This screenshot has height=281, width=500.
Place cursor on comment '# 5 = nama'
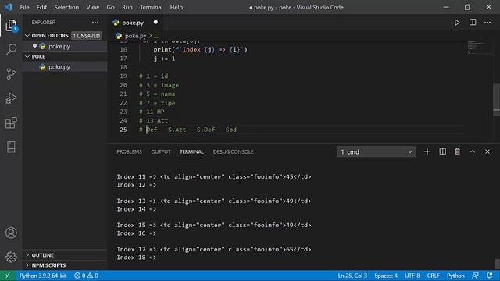pyautogui.click(x=157, y=94)
